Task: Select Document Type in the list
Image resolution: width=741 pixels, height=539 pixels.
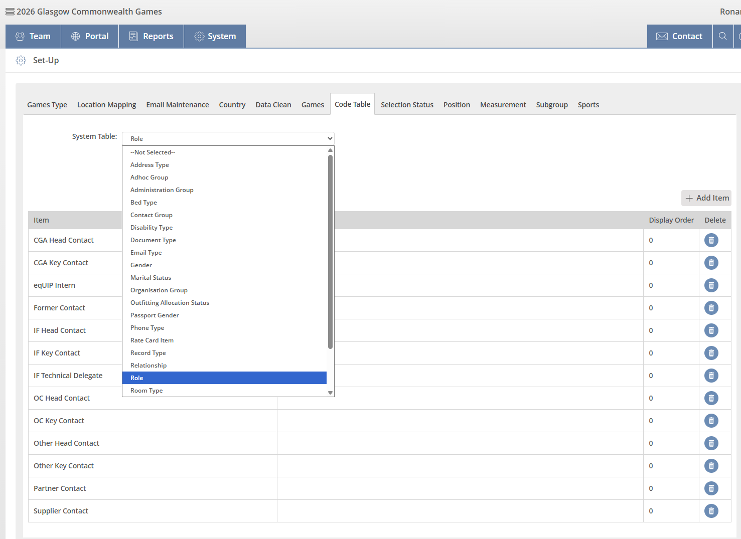Action: (x=153, y=240)
